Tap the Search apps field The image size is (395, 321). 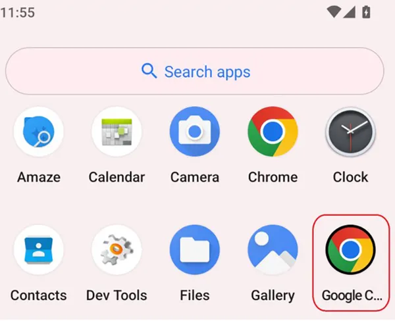[x=195, y=71]
